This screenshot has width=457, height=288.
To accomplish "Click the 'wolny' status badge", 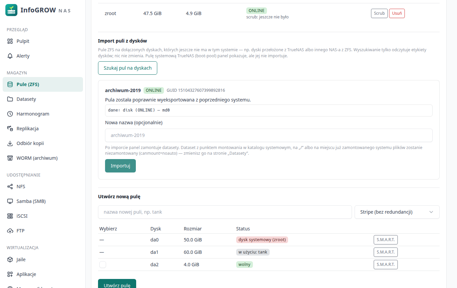I will pos(245,265).
